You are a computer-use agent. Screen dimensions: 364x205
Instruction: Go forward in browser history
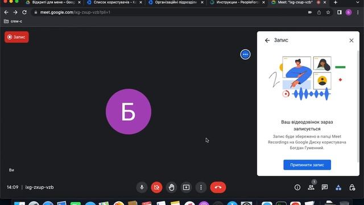click(x=15, y=13)
